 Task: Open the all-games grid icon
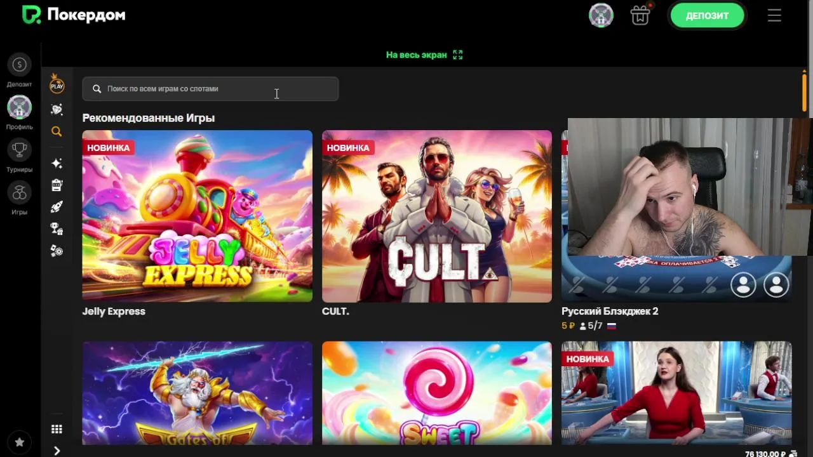57,429
